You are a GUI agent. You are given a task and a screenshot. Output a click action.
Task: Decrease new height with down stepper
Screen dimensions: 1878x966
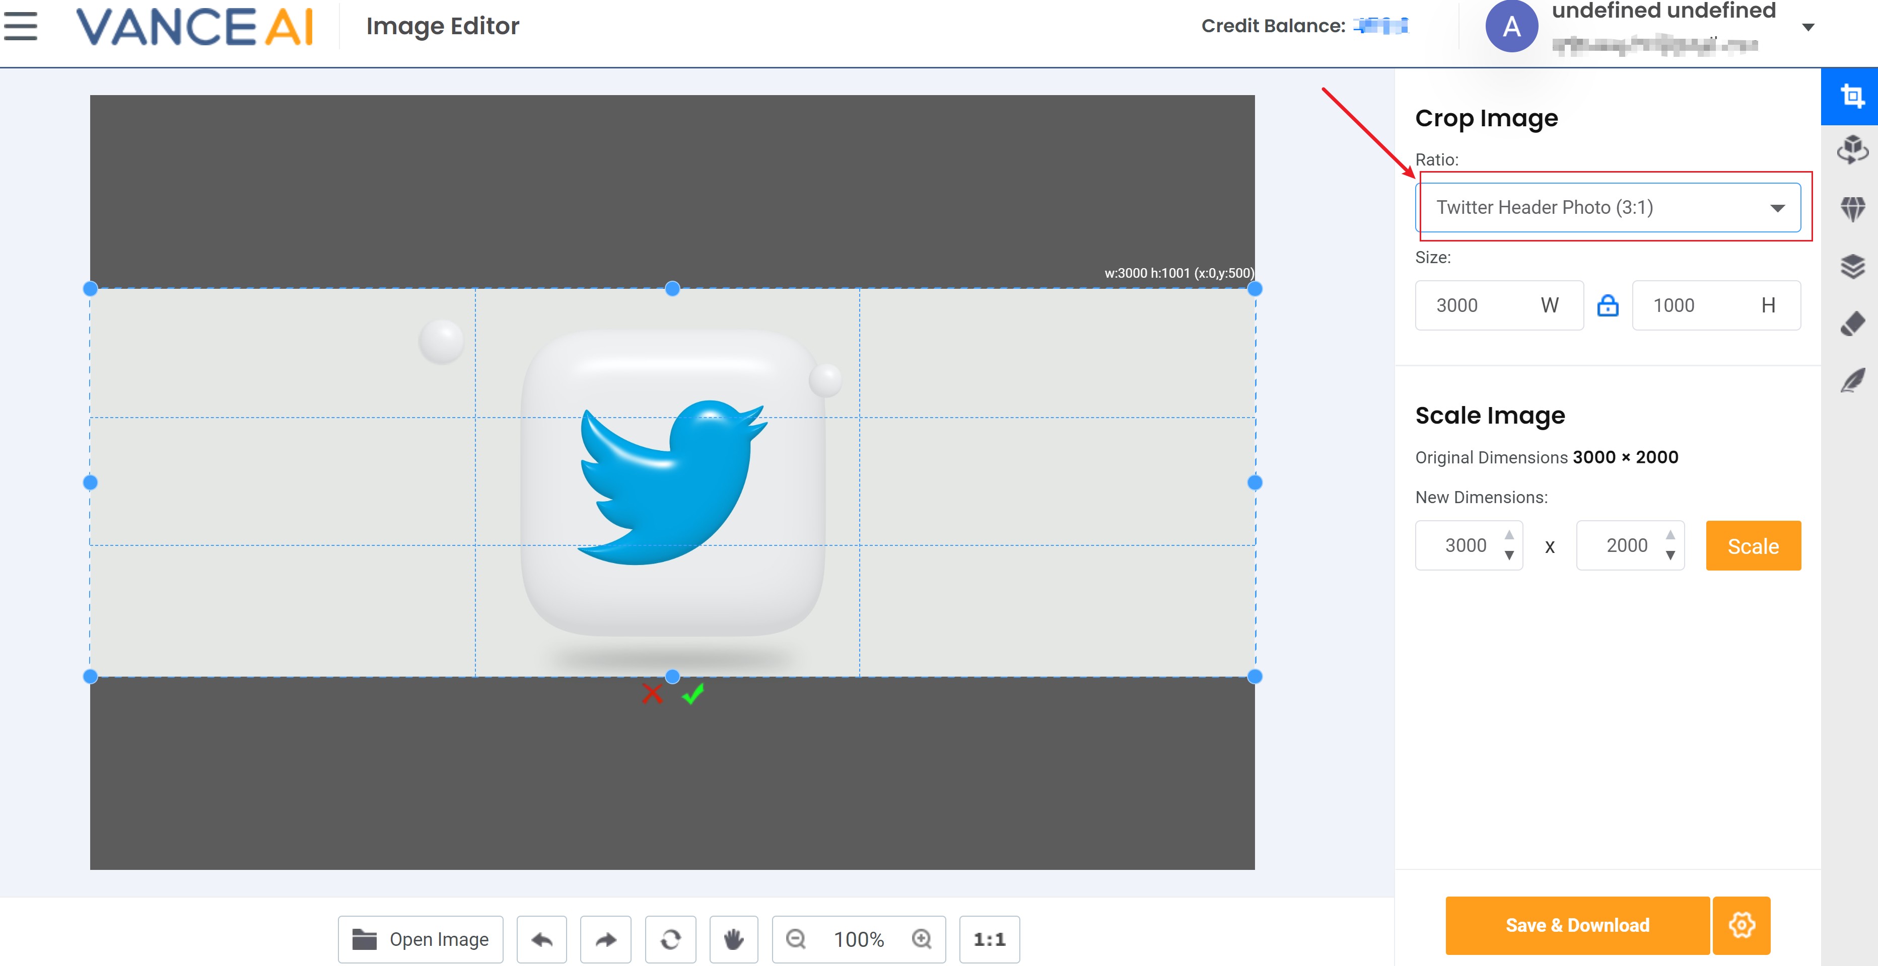[1670, 556]
